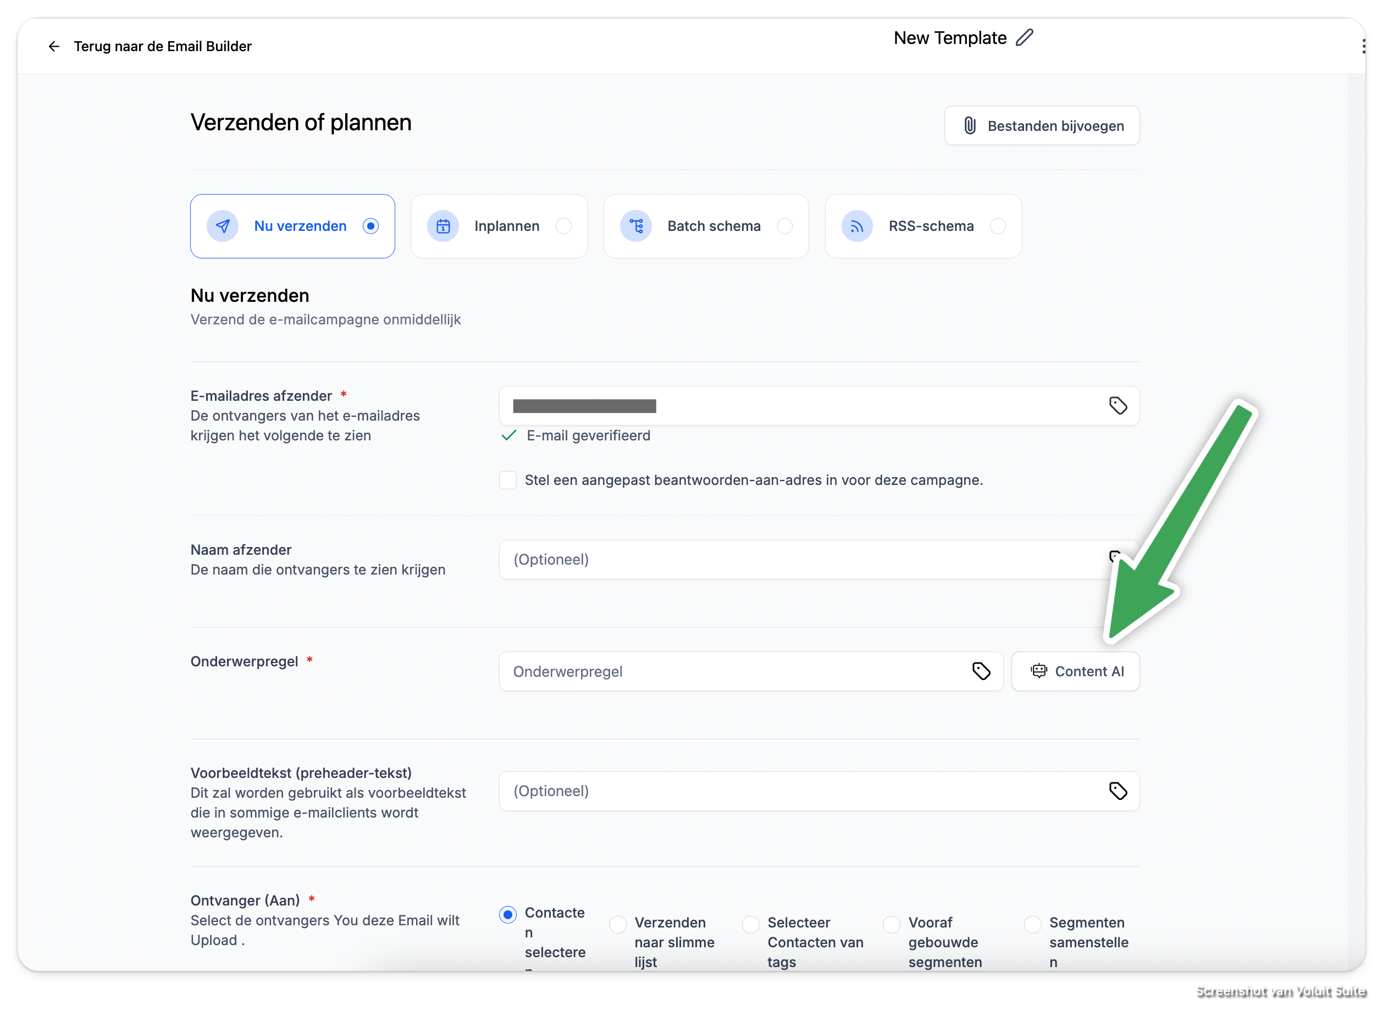Select Verzenden naar slimme lijst recipient option

(617, 923)
